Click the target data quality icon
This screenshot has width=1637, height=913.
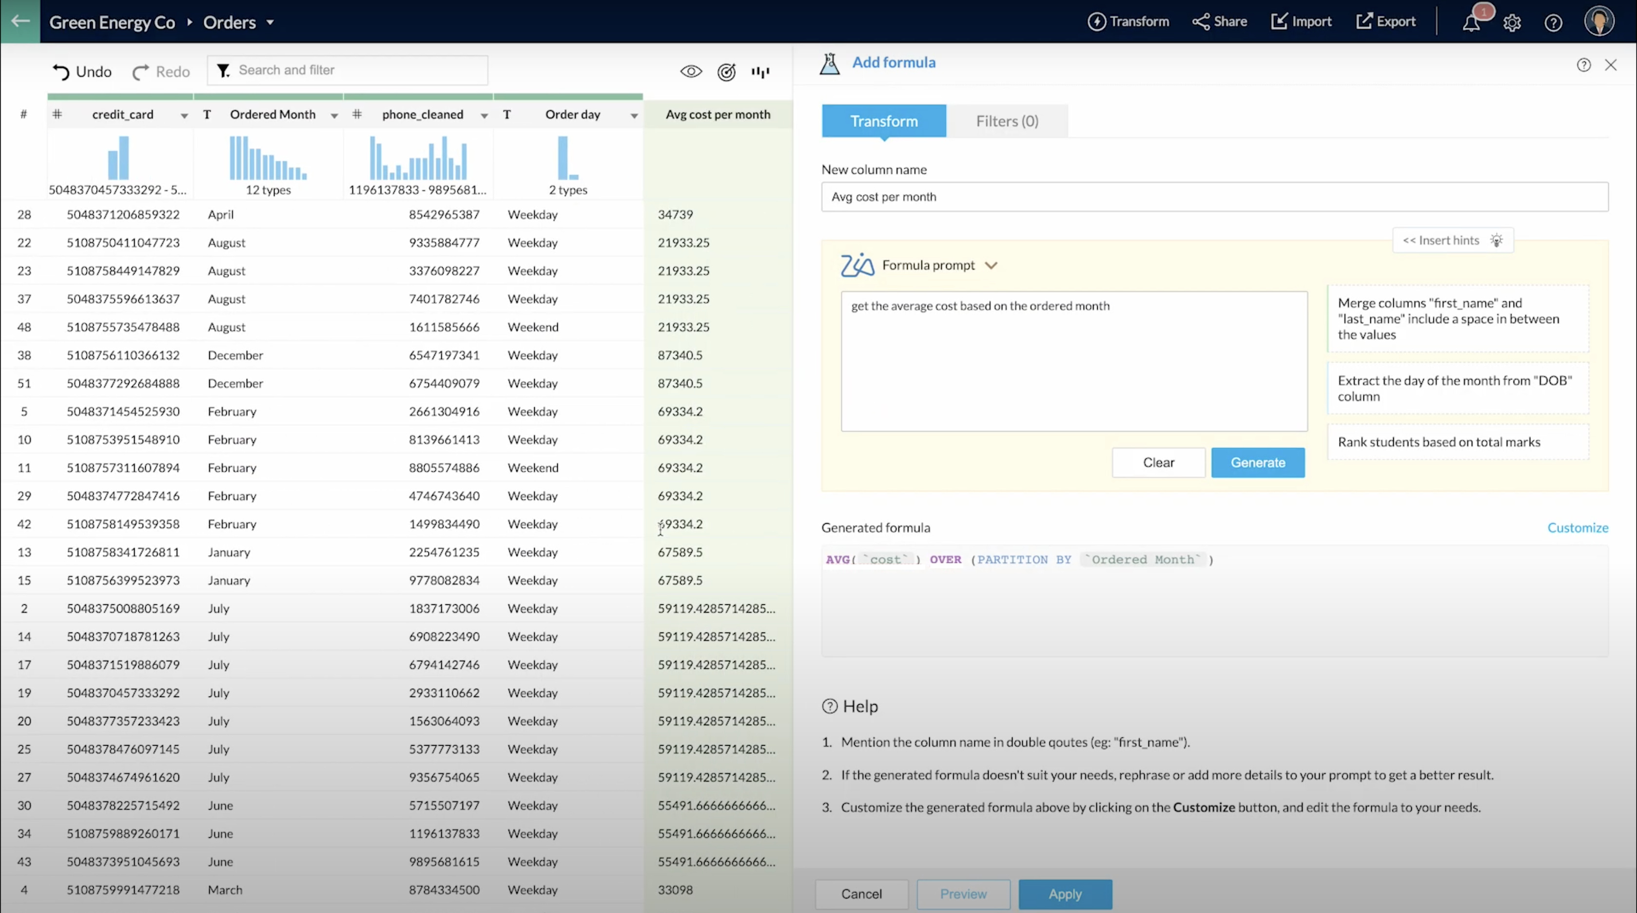pyautogui.click(x=726, y=72)
